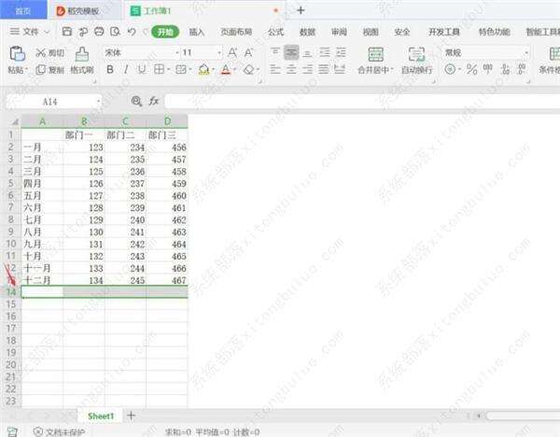The image size is (560, 437).
Task: Toggle align left
Action: pos(275,69)
